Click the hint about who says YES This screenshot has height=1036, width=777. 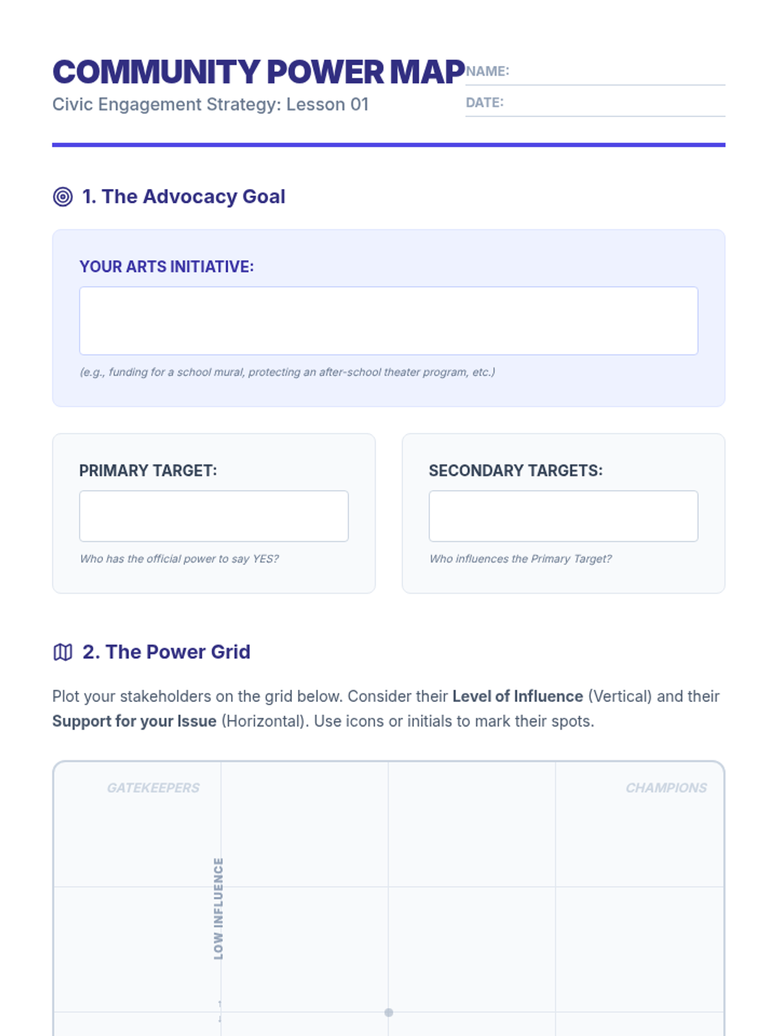point(179,559)
